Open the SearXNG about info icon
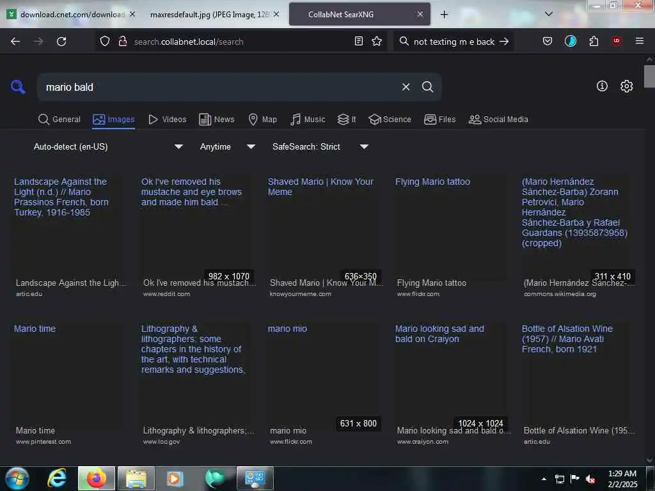The image size is (655, 491). pos(602,86)
